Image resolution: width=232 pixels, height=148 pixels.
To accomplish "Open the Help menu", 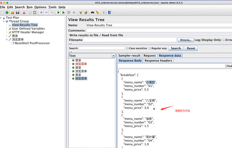I will 62,7.
